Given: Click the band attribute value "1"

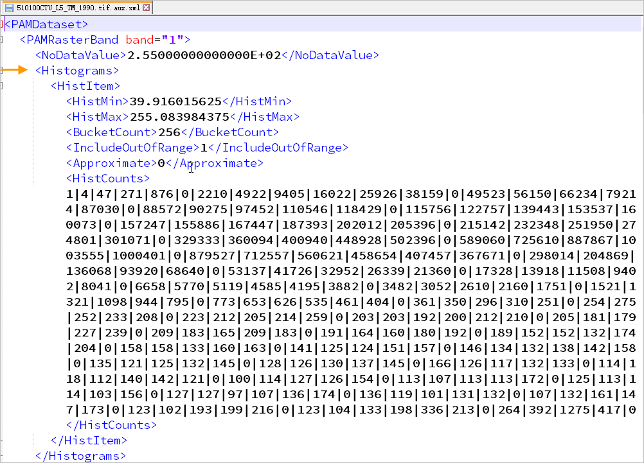Looking at the screenshot, I should [173, 40].
